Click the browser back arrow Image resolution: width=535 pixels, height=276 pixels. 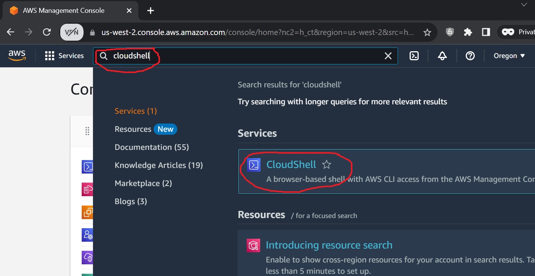(x=11, y=32)
